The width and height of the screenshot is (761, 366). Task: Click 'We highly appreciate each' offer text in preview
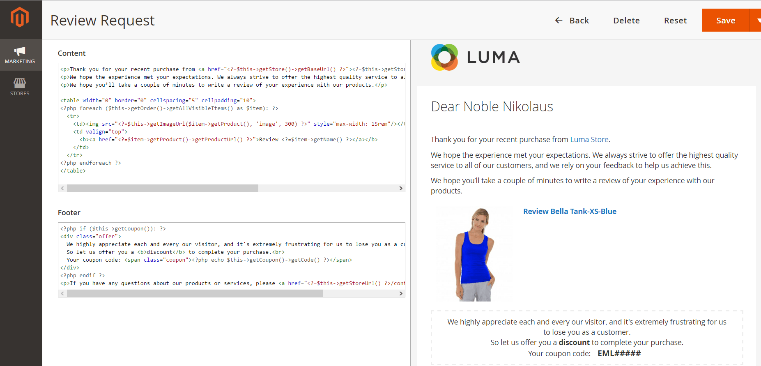[587, 327]
